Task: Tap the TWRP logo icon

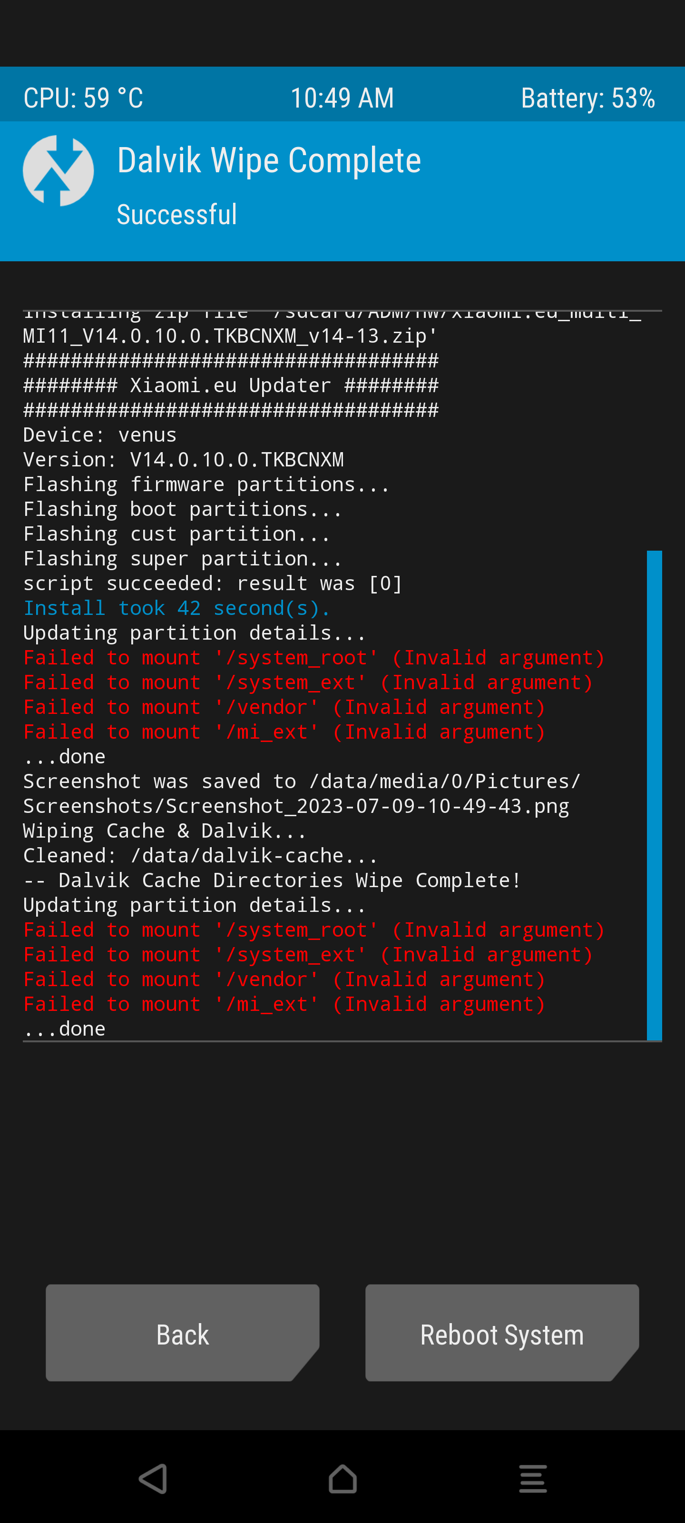Action: (58, 171)
